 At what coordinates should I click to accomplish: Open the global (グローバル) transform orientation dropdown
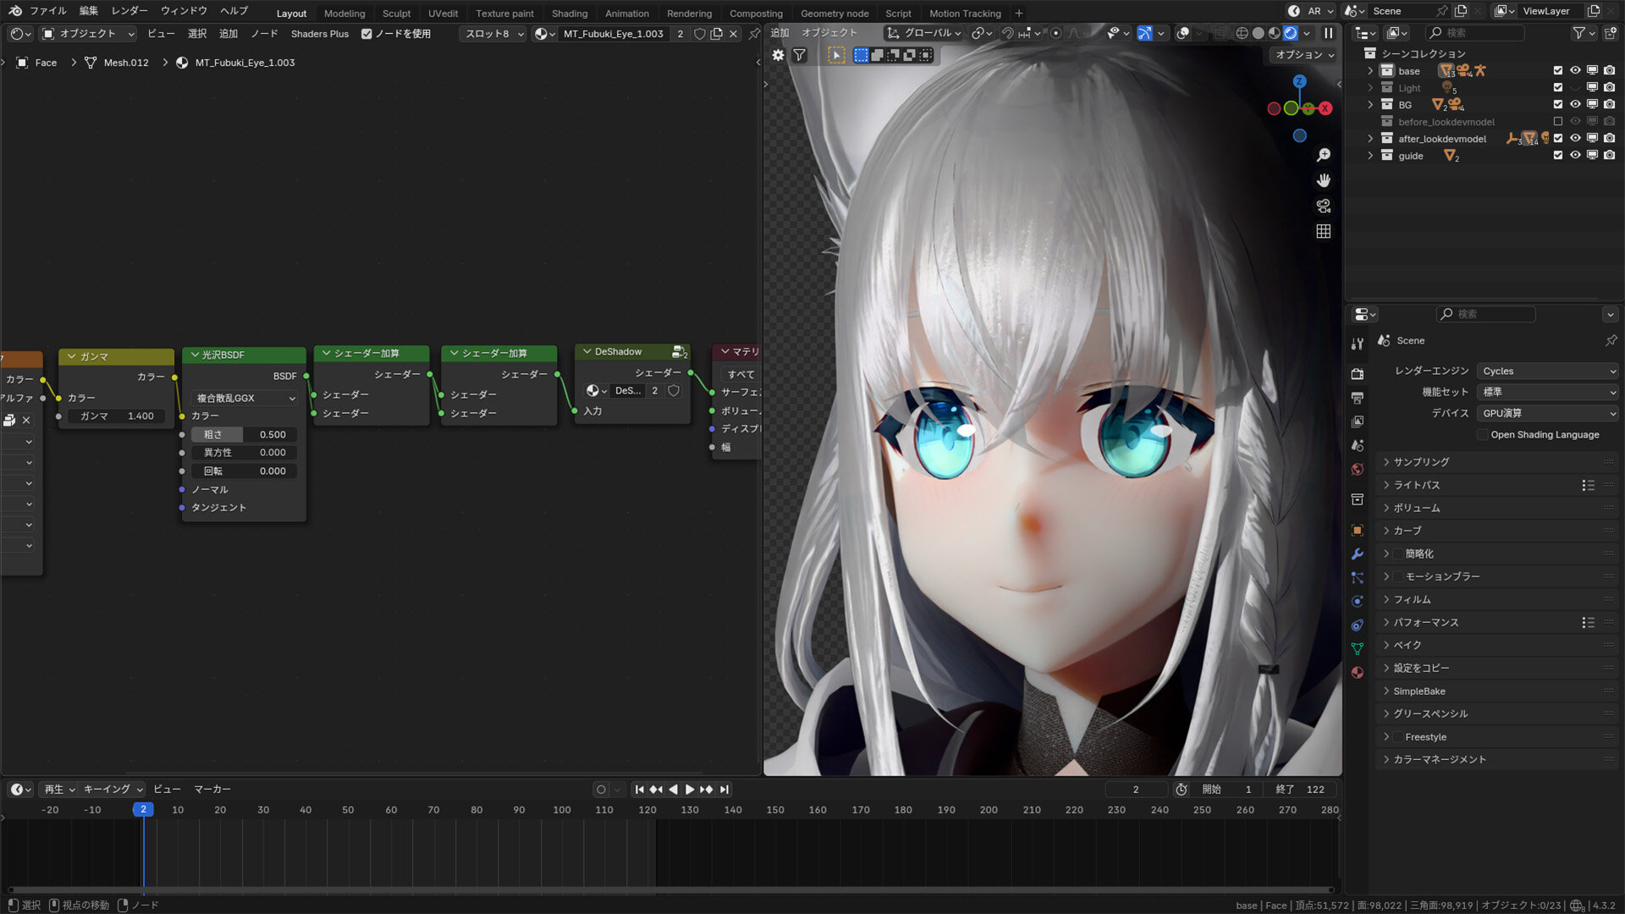(x=923, y=33)
